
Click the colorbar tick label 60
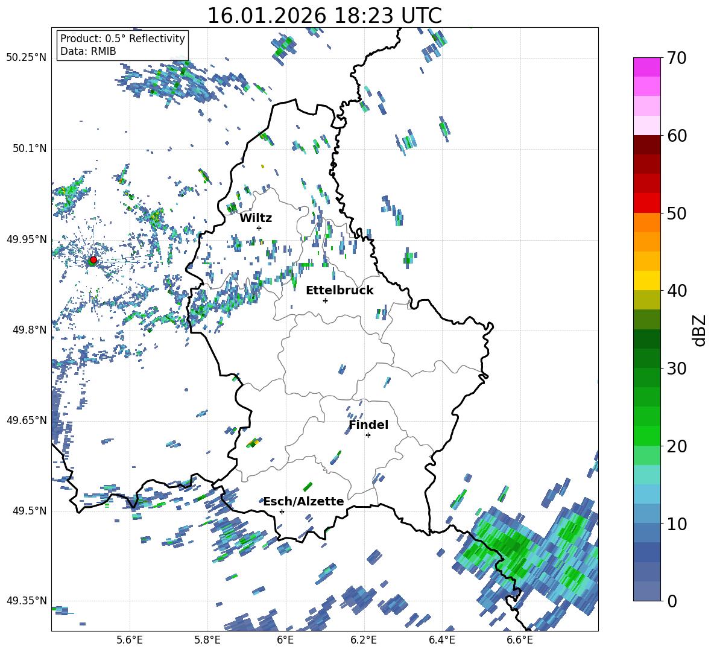coord(677,136)
